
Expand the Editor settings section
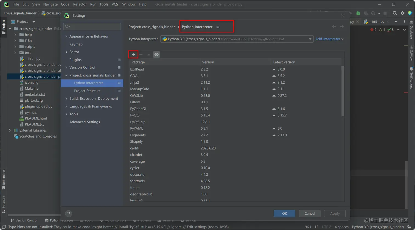click(66, 52)
